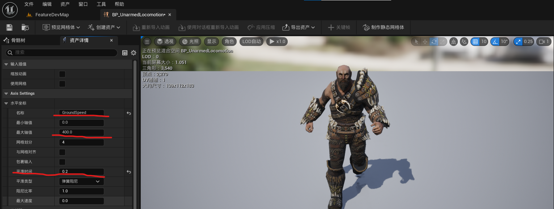
Task: Click the 最小轴值 0.0 value field
Action: point(81,123)
